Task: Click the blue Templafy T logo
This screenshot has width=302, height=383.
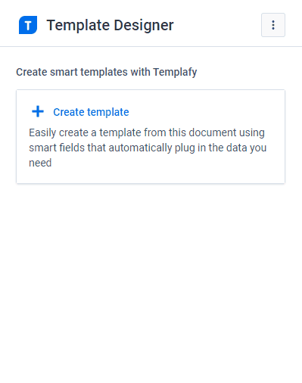Action: point(28,25)
